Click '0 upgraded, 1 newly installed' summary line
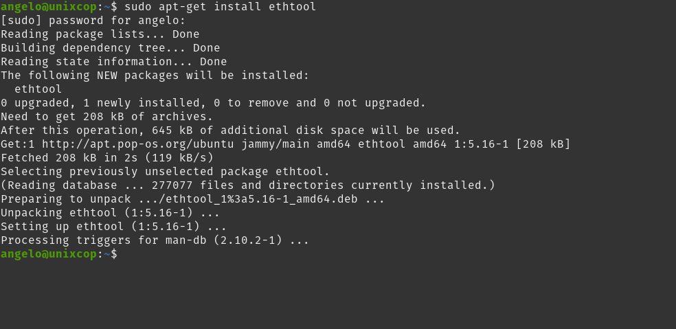This screenshot has height=329, width=676. tap(214, 103)
